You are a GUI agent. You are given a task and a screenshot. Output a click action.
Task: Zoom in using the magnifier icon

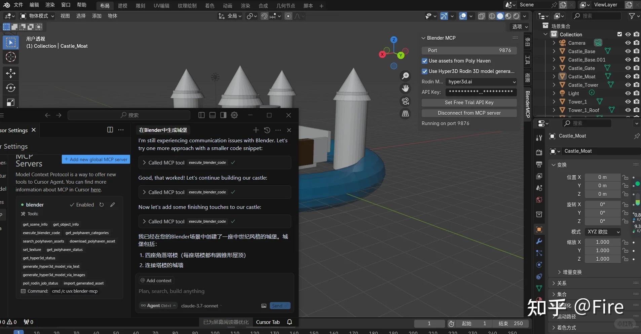tap(406, 76)
